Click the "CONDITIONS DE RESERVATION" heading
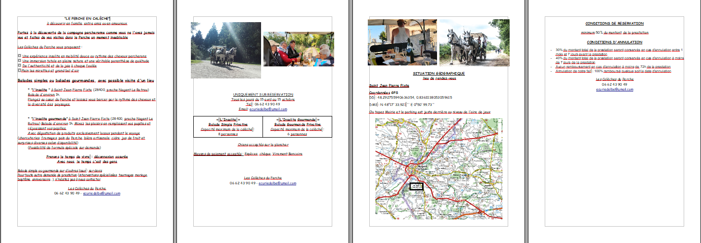Viewport: 701px width, 243px height. coord(614,23)
